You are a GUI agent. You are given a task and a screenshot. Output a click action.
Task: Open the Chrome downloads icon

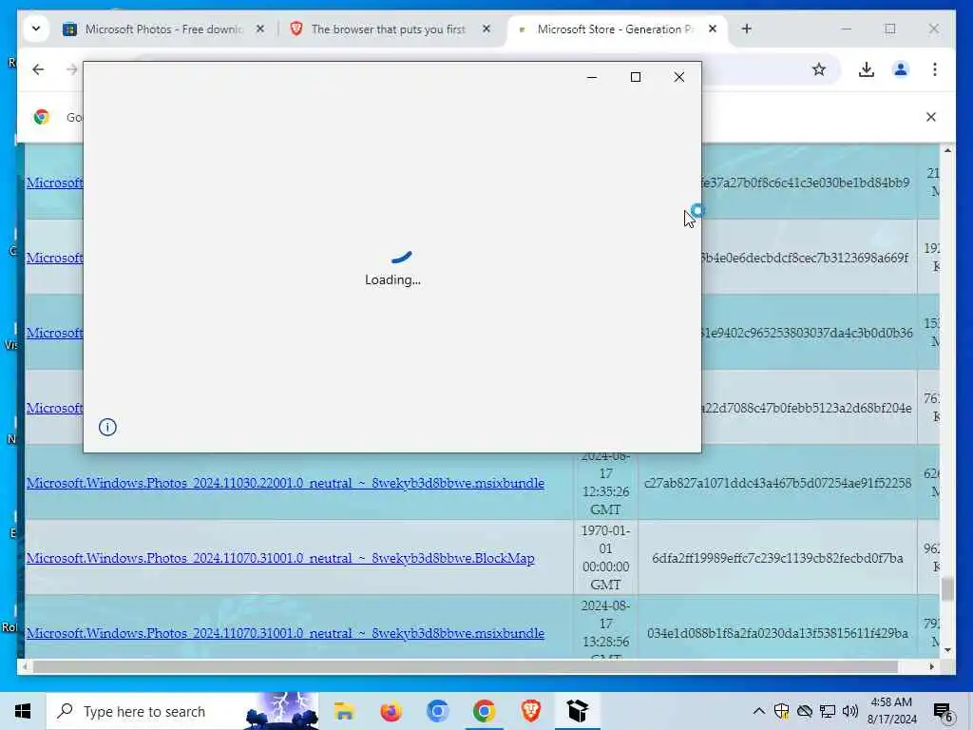[867, 69]
